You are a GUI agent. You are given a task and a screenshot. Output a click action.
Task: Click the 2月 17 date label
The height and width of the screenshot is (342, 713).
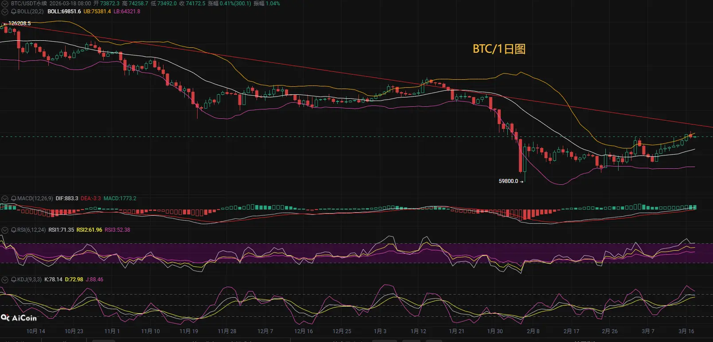tap(572, 331)
